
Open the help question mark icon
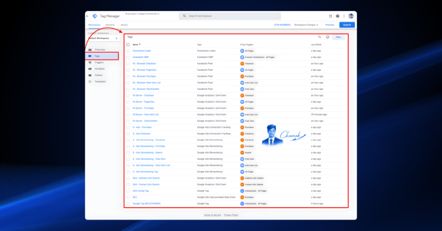(x=338, y=16)
